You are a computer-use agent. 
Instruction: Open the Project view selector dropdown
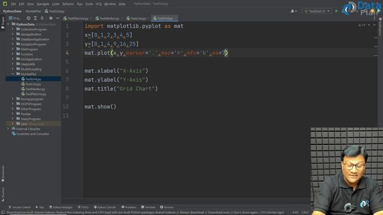[15, 19]
